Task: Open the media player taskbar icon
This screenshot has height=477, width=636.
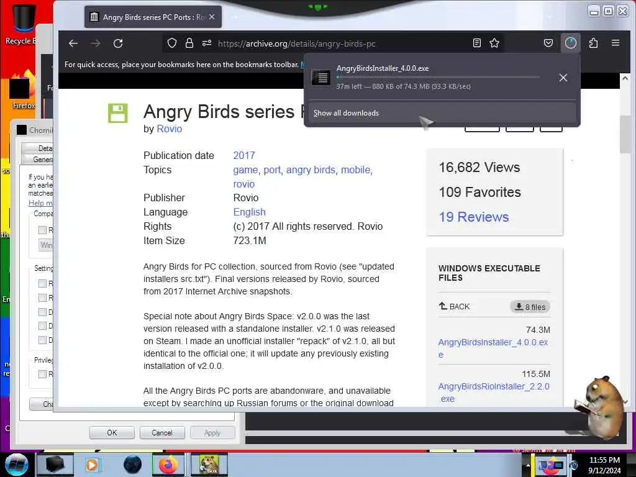Action: 93,465
